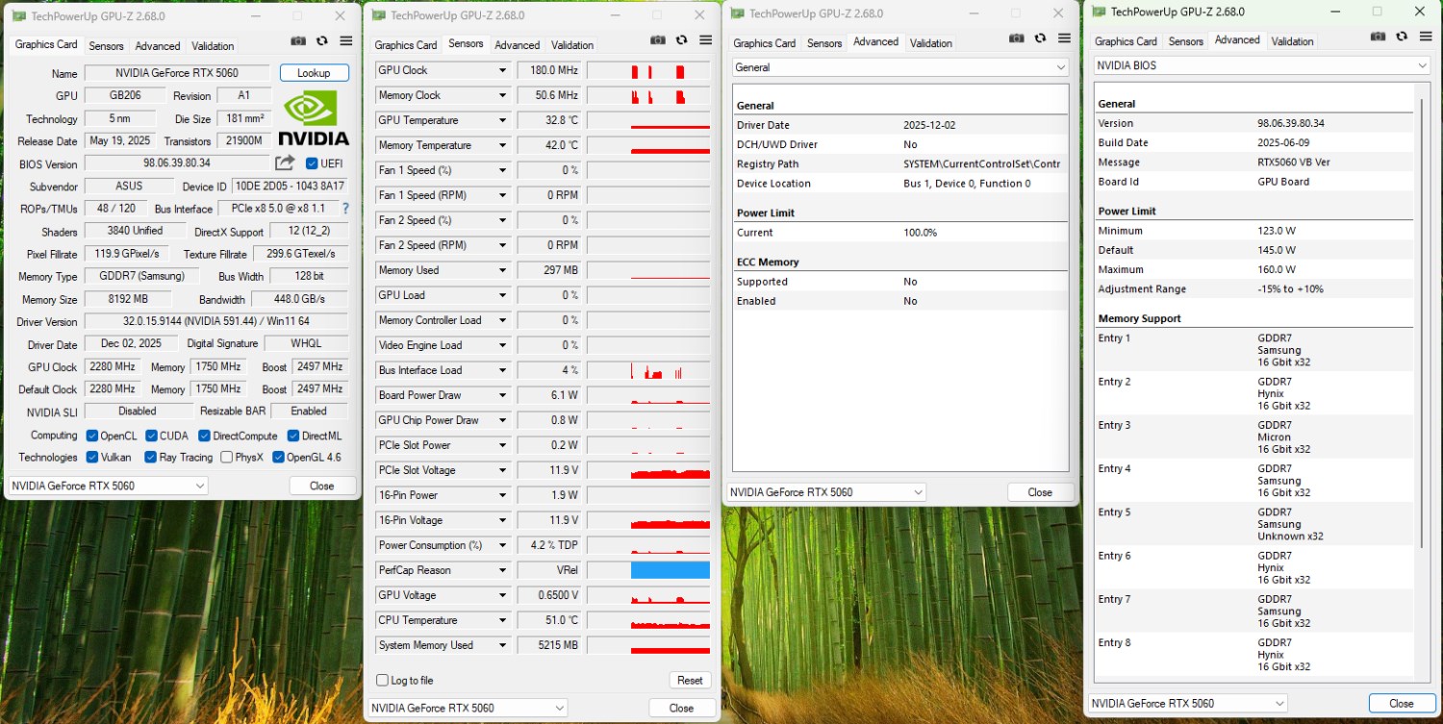Click the refresh icon in the Graphics Card window
Image resolution: width=1443 pixels, height=724 pixels.
[321, 41]
